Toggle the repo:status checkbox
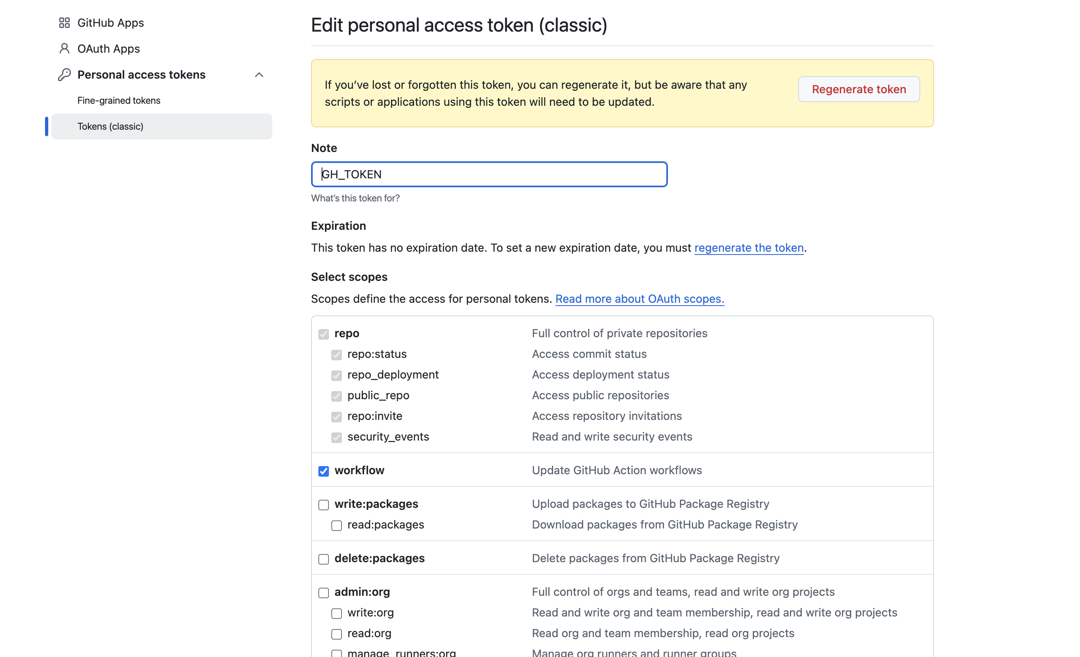 (x=337, y=355)
